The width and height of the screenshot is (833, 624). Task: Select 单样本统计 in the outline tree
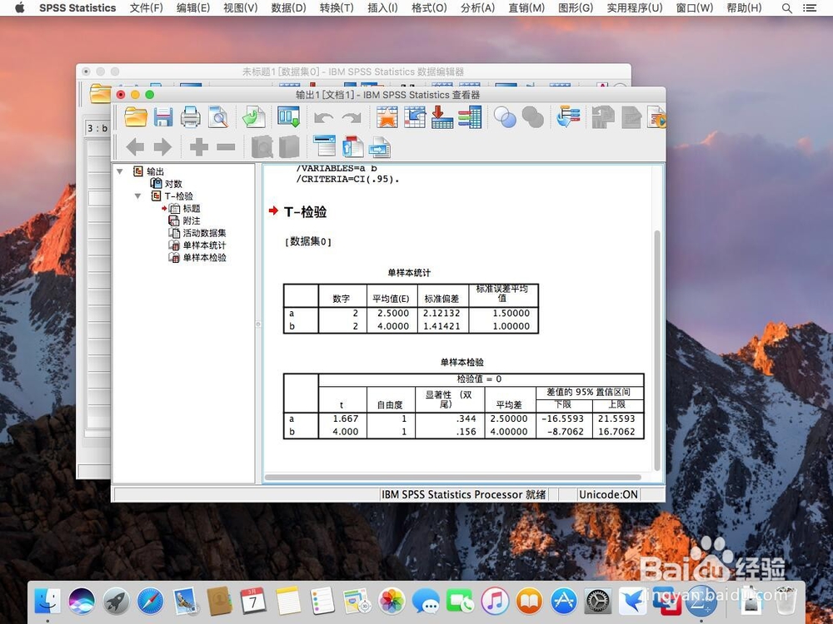[205, 245]
